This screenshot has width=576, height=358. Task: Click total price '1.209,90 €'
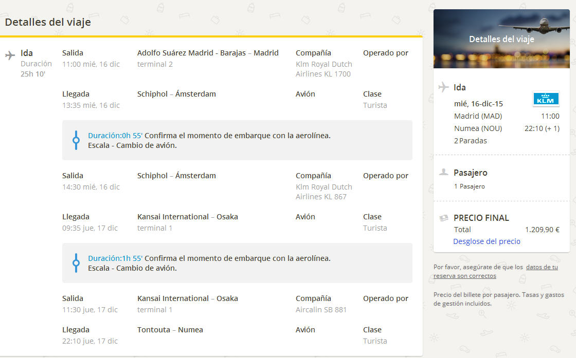point(542,230)
